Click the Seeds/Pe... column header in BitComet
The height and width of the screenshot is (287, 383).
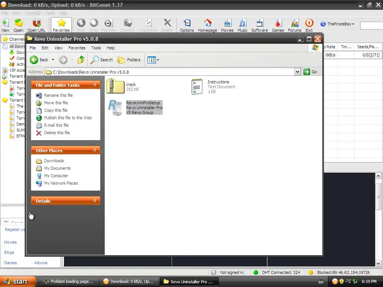[368, 47]
